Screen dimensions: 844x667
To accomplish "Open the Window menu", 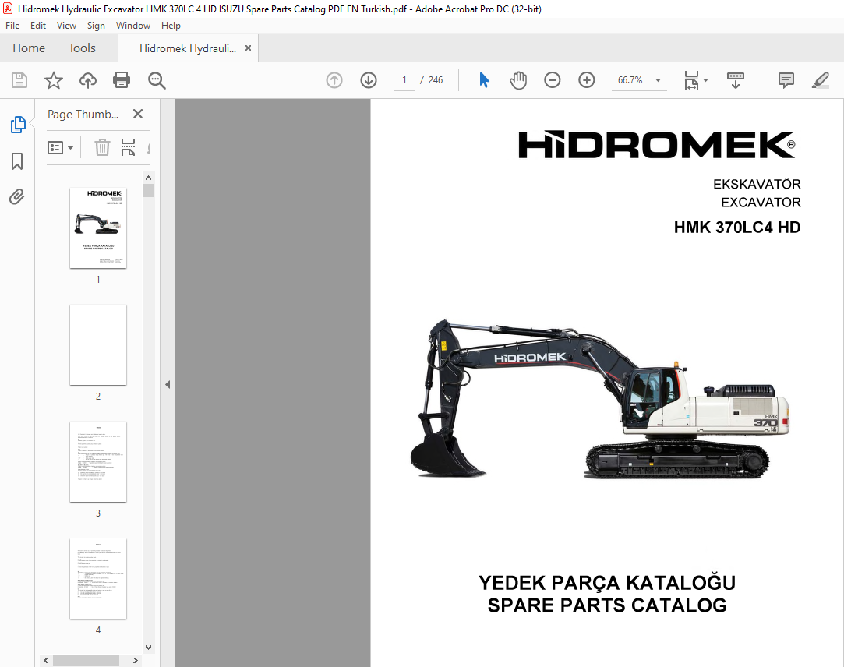I will (x=133, y=25).
